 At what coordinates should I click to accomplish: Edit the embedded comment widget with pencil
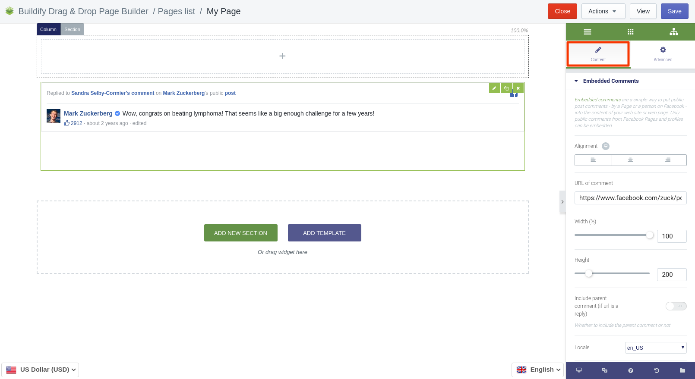[494, 88]
